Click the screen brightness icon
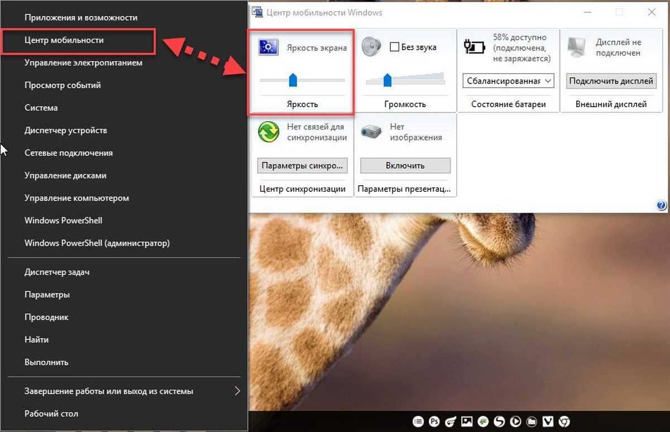 coord(269,47)
